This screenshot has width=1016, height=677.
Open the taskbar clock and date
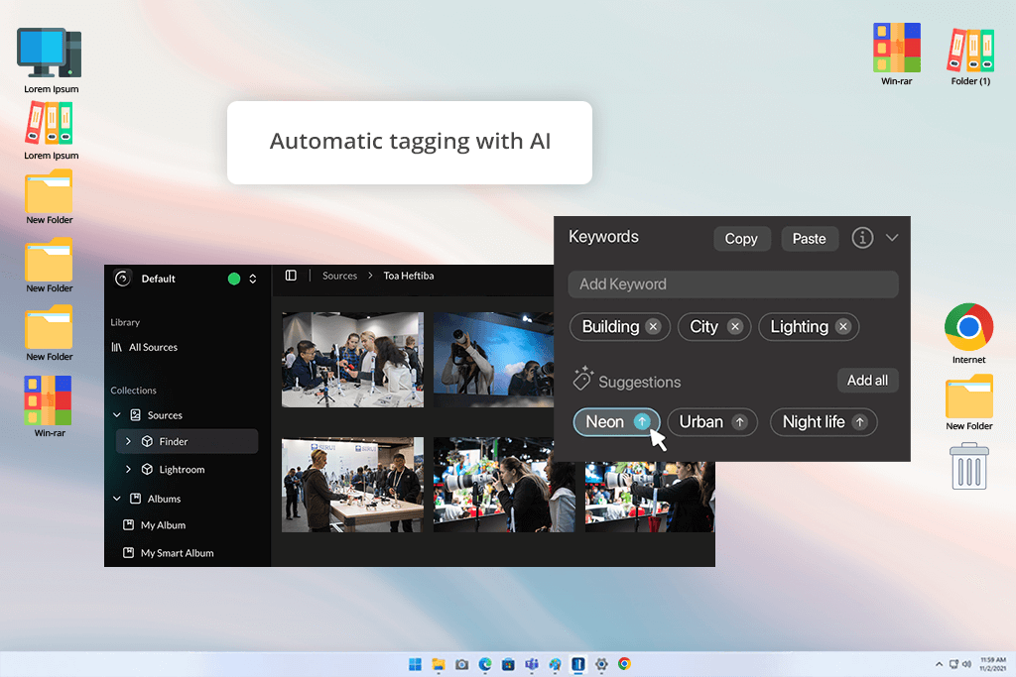pyautogui.click(x=992, y=664)
